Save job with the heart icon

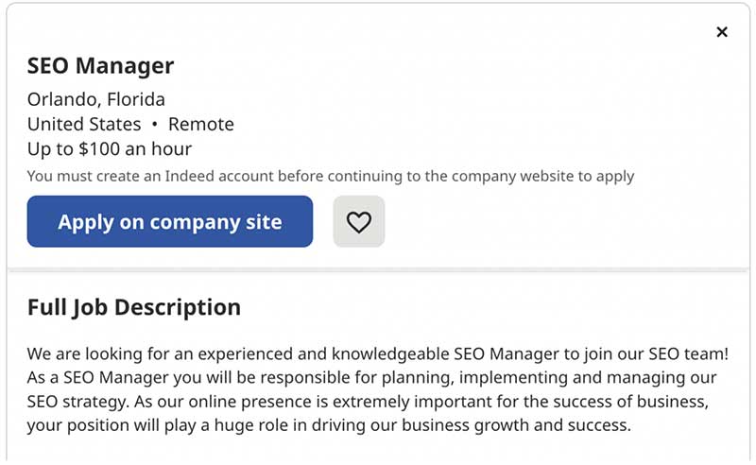(x=359, y=222)
